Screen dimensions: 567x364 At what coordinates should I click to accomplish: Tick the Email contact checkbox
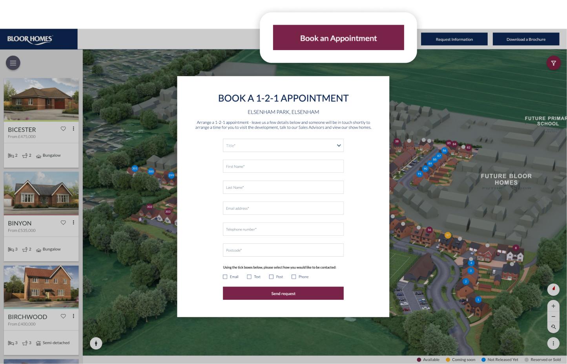click(225, 277)
